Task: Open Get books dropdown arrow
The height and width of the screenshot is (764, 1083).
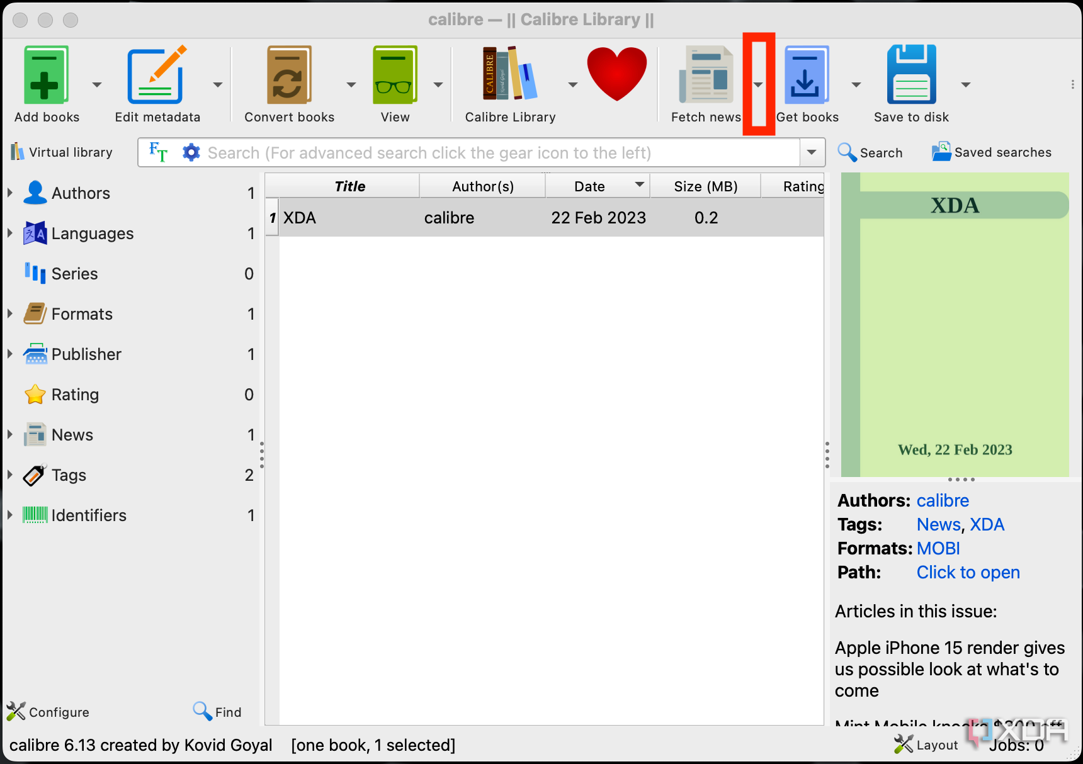Action: (x=856, y=84)
